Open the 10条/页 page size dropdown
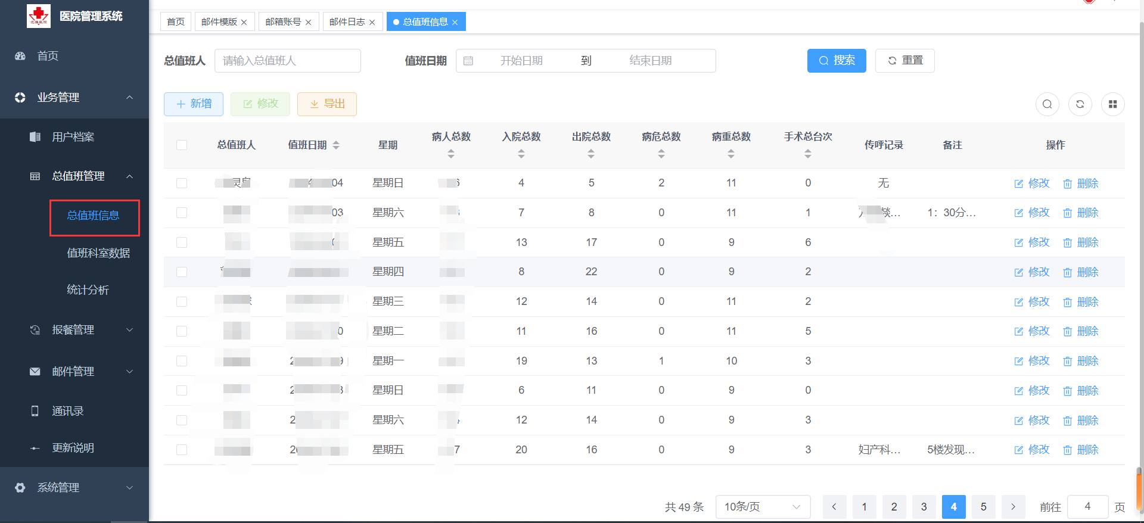Screen dimensions: 1144x523 click(x=762, y=507)
